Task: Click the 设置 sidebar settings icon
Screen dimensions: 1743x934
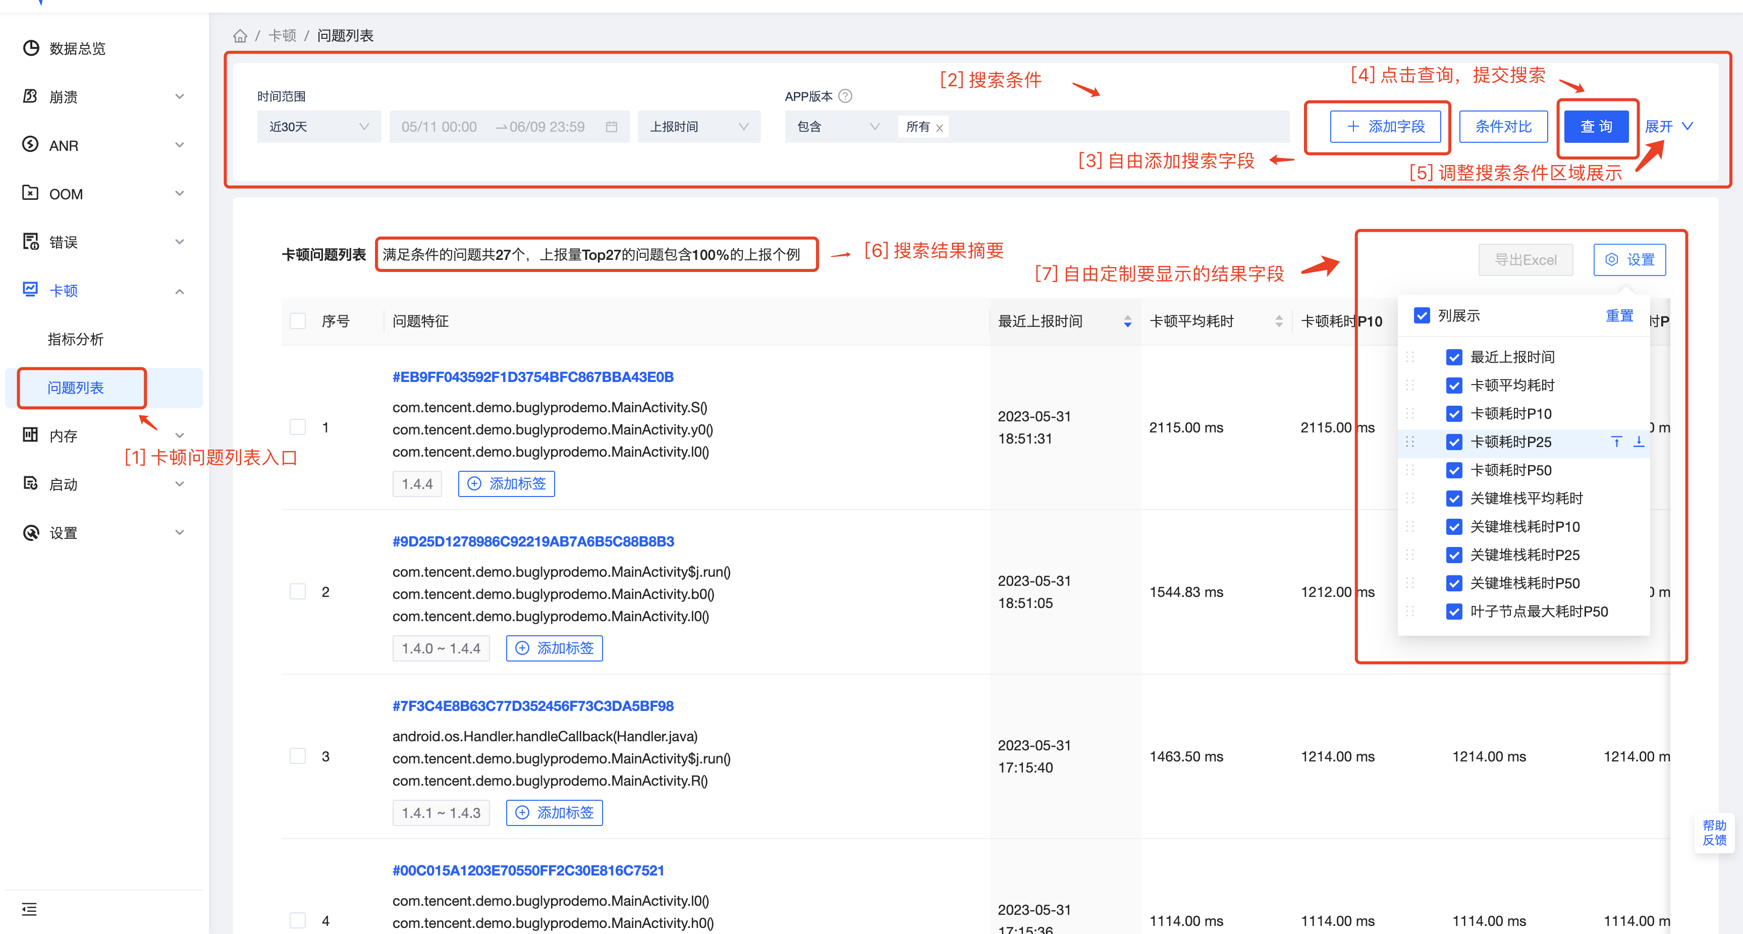Action: point(30,533)
